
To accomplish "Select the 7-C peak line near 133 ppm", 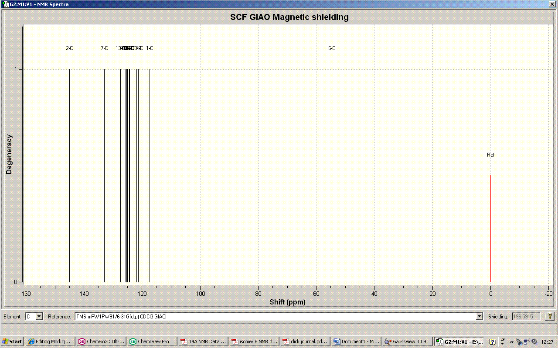I will (x=104, y=175).
